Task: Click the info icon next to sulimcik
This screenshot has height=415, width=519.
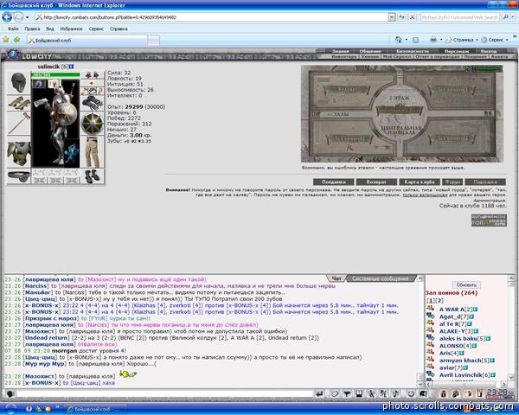Action: point(71,67)
